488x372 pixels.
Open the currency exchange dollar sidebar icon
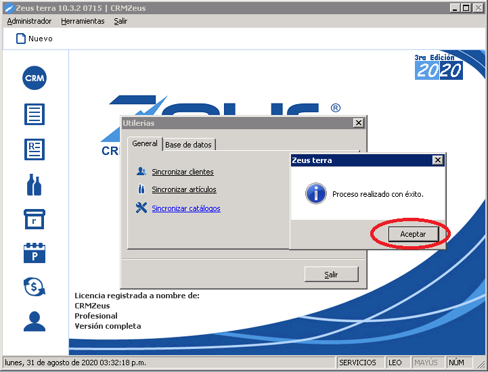tap(35, 287)
